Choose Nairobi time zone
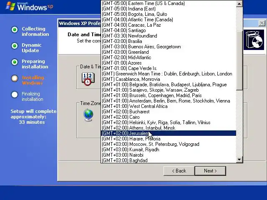The width and height of the screenshot is (267, 200). [x=169, y=155]
